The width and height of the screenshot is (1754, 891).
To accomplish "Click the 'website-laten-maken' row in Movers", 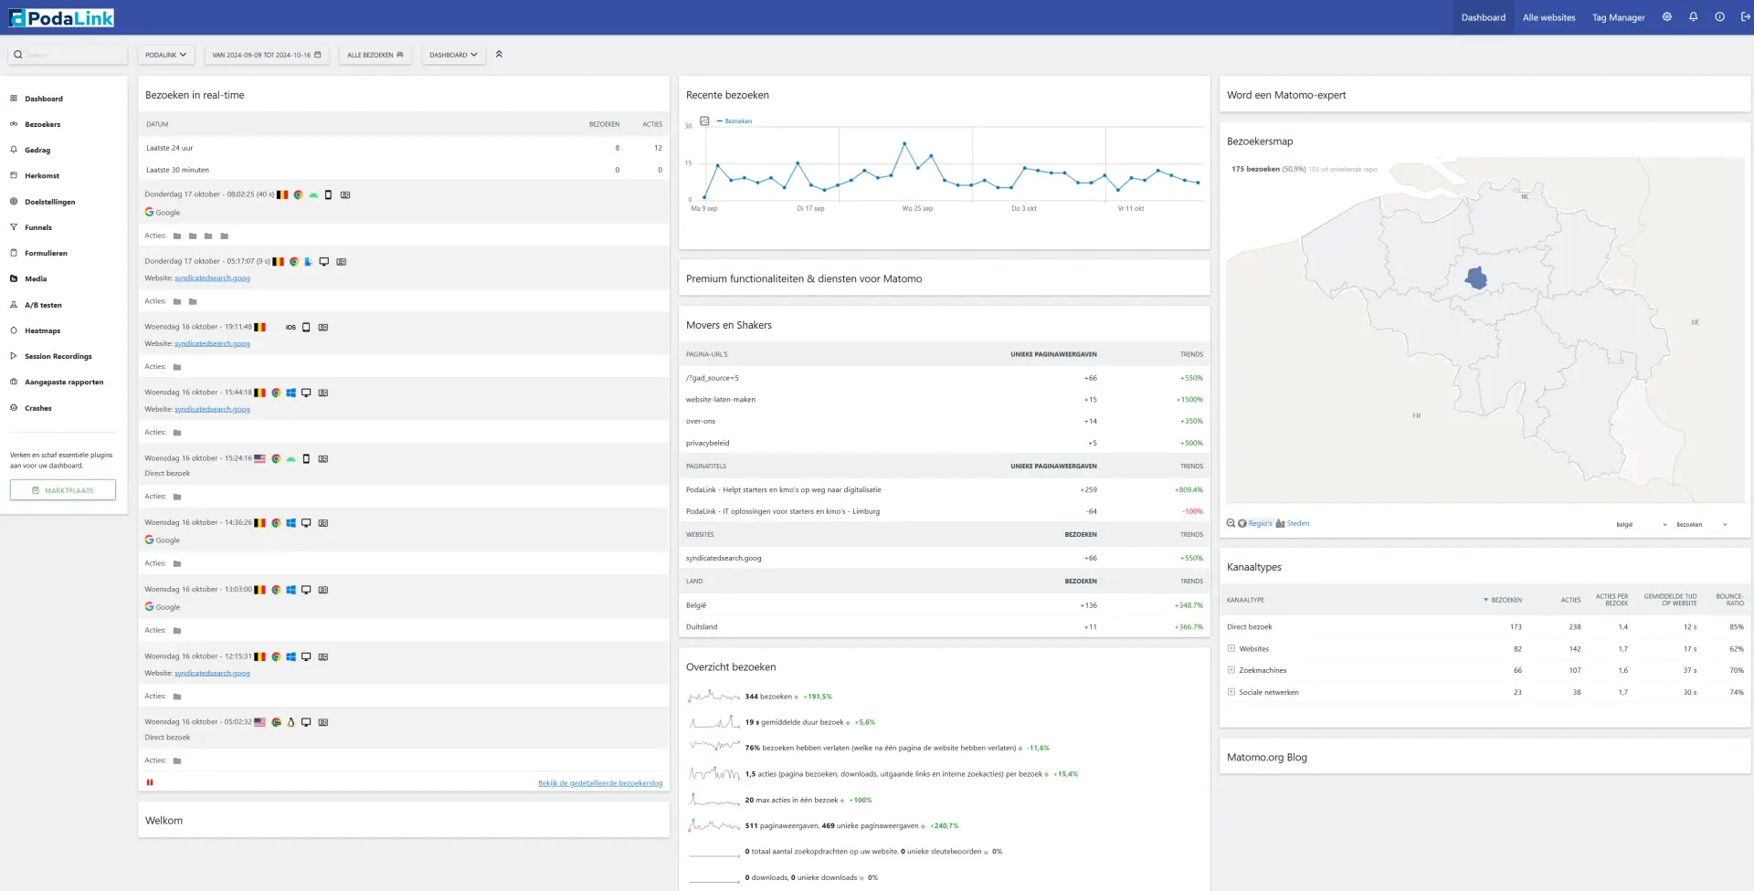I will click(x=945, y=400).
